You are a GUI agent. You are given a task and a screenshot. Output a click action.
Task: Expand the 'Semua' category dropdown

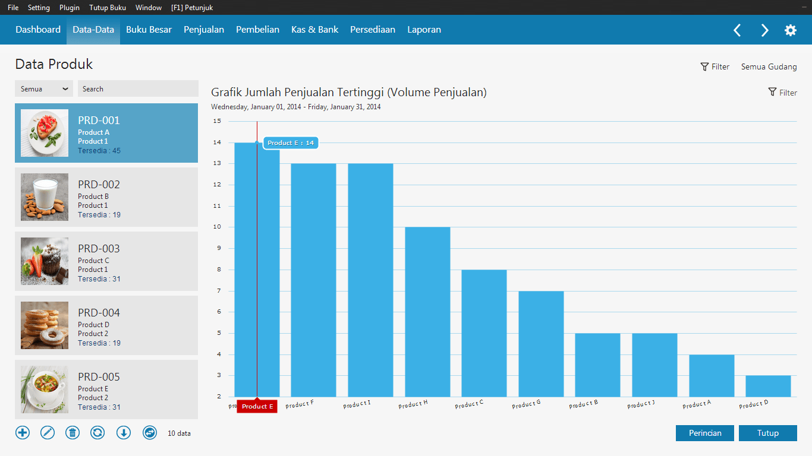pos(44,88)
